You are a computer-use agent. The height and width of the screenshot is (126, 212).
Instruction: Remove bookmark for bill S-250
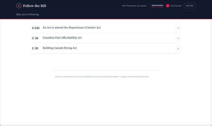(x=178, y=28)
